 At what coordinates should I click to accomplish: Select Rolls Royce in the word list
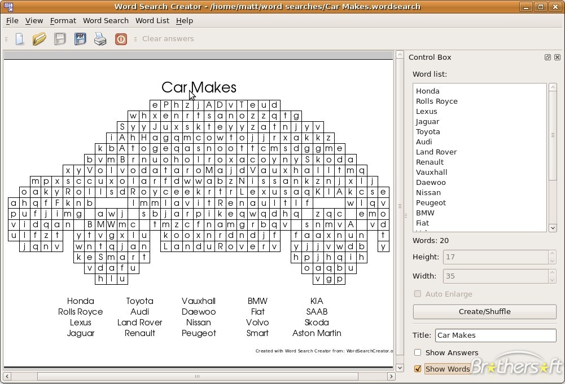pyautogui.click(x=437, y=101)
